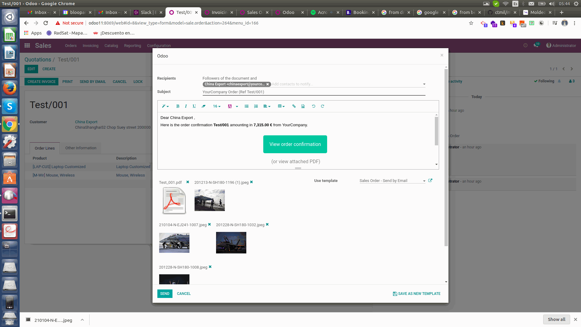
Task: Toggle italic formatting in email editor
Action: [186, 106]
